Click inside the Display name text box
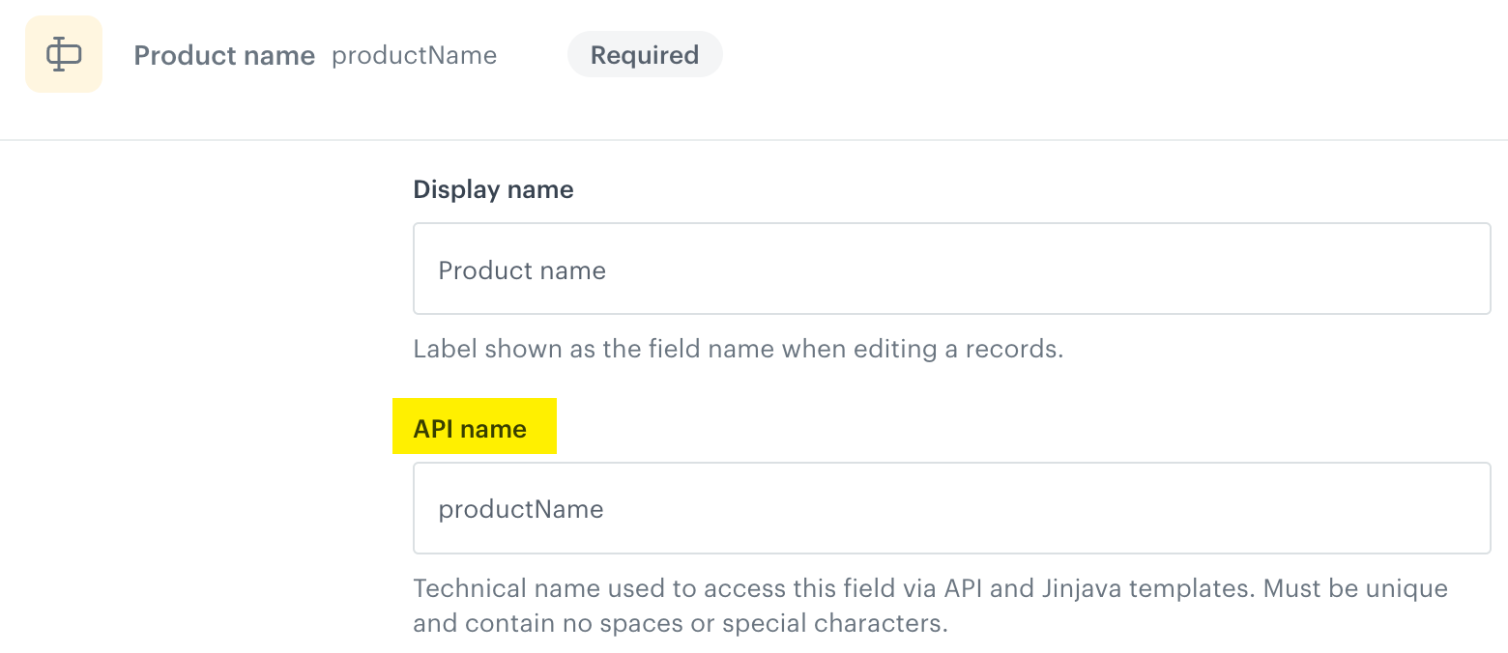Screen dimensions: 1508x653 [952, 269]
